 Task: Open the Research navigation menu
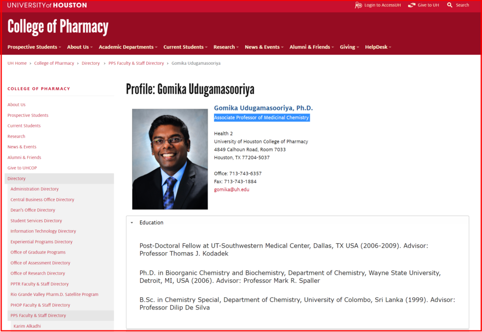[x=226, y=47]
